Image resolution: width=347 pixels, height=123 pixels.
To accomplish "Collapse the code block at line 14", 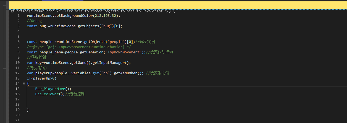I will pyautogui.click(x=24, y=83).
